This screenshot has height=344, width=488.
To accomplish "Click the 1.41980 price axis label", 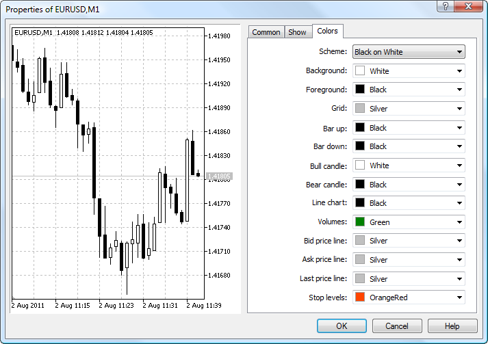I will pos(219,36).
